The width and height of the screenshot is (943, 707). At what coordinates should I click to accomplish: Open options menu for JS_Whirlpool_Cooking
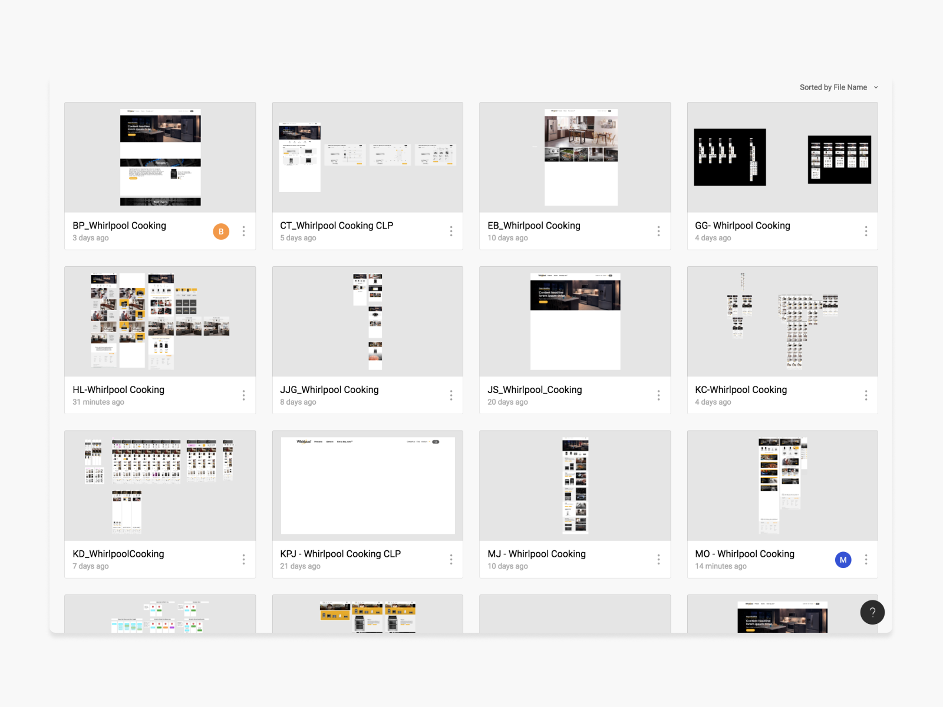coord(658,395)
